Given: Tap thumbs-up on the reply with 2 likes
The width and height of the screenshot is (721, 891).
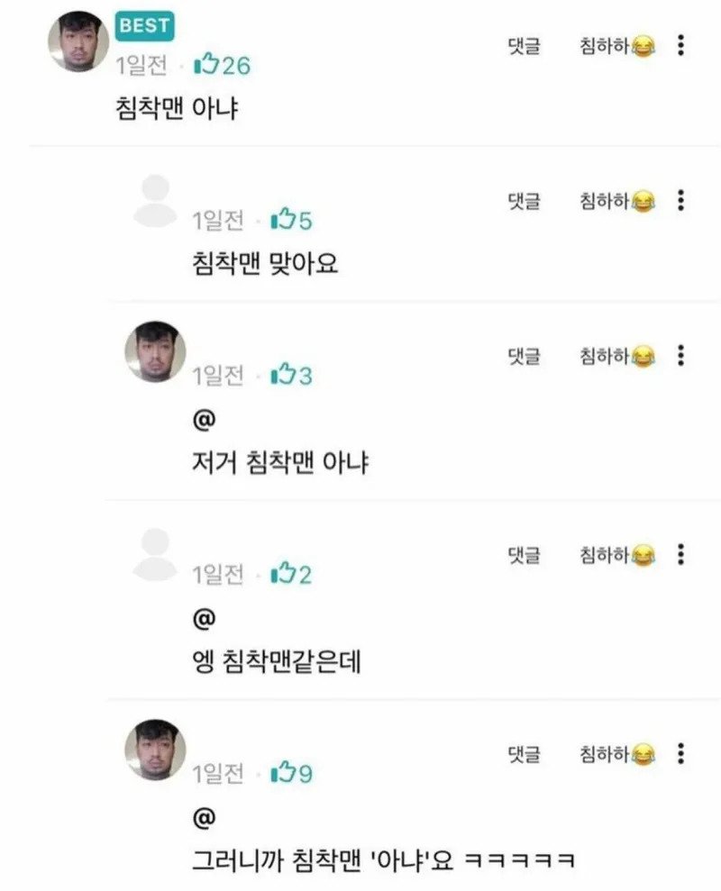Looking at the screenshot, I should (x=282, y=573).
